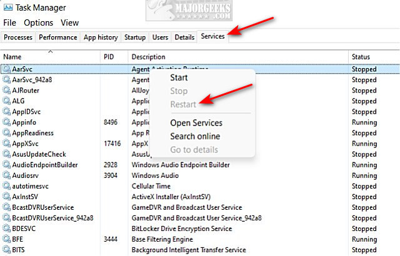This screenshot has height=256, width=400.
Task: Open the Options menu
Action: coord(39,22)
